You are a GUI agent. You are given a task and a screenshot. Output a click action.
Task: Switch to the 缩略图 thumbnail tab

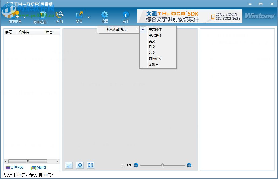pos(39,167)
